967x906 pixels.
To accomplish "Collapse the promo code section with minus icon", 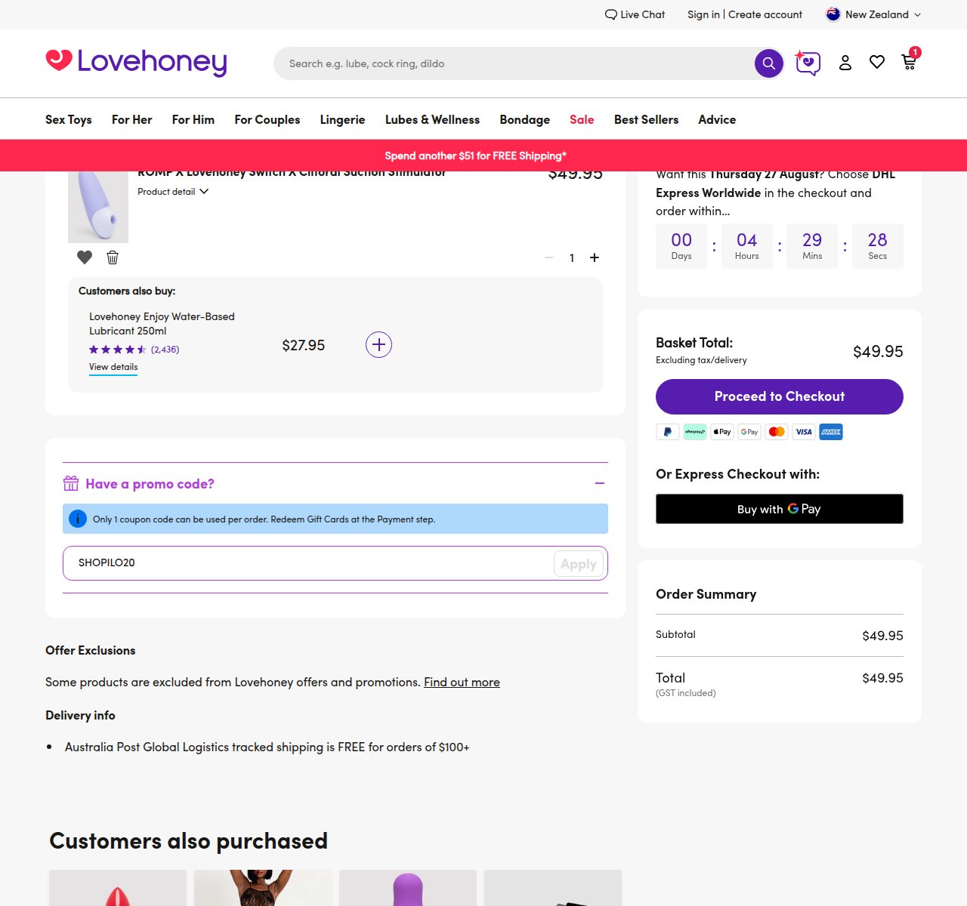I will [x=600, y=483].
